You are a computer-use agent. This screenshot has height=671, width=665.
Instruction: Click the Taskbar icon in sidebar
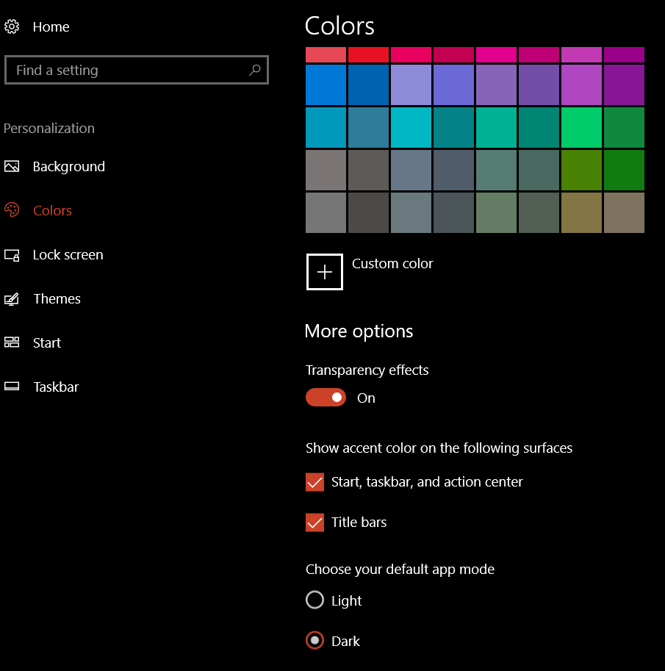point(12,387)
